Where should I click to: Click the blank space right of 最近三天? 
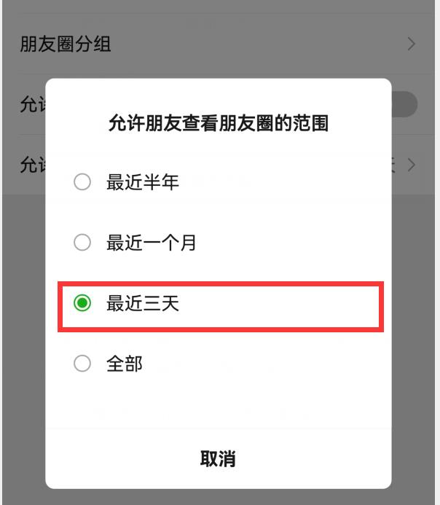pyautogui.click(x=291, y=303)
